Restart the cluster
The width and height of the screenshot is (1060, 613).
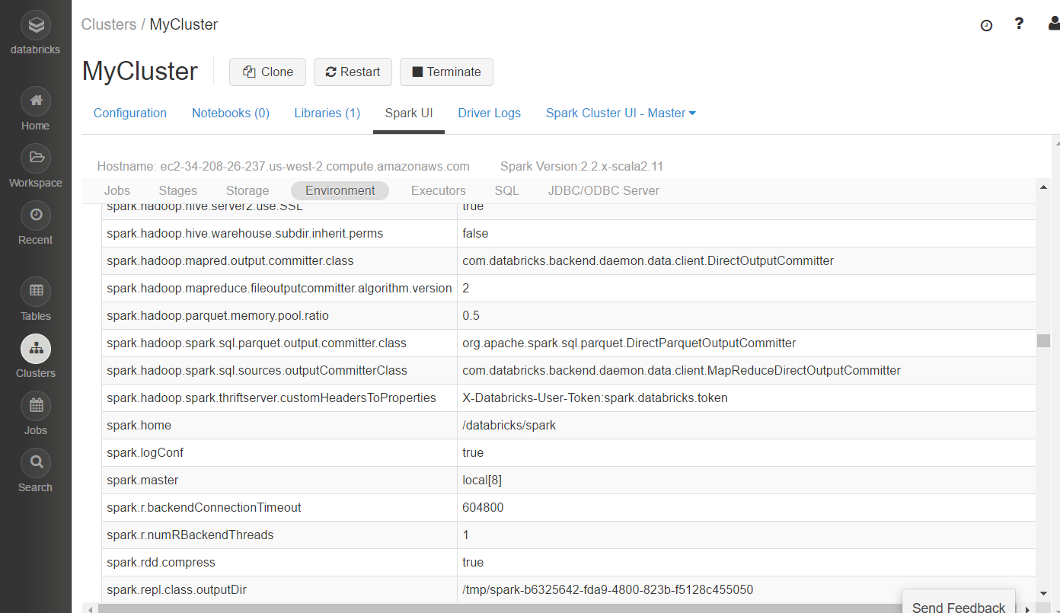point(353,72)
